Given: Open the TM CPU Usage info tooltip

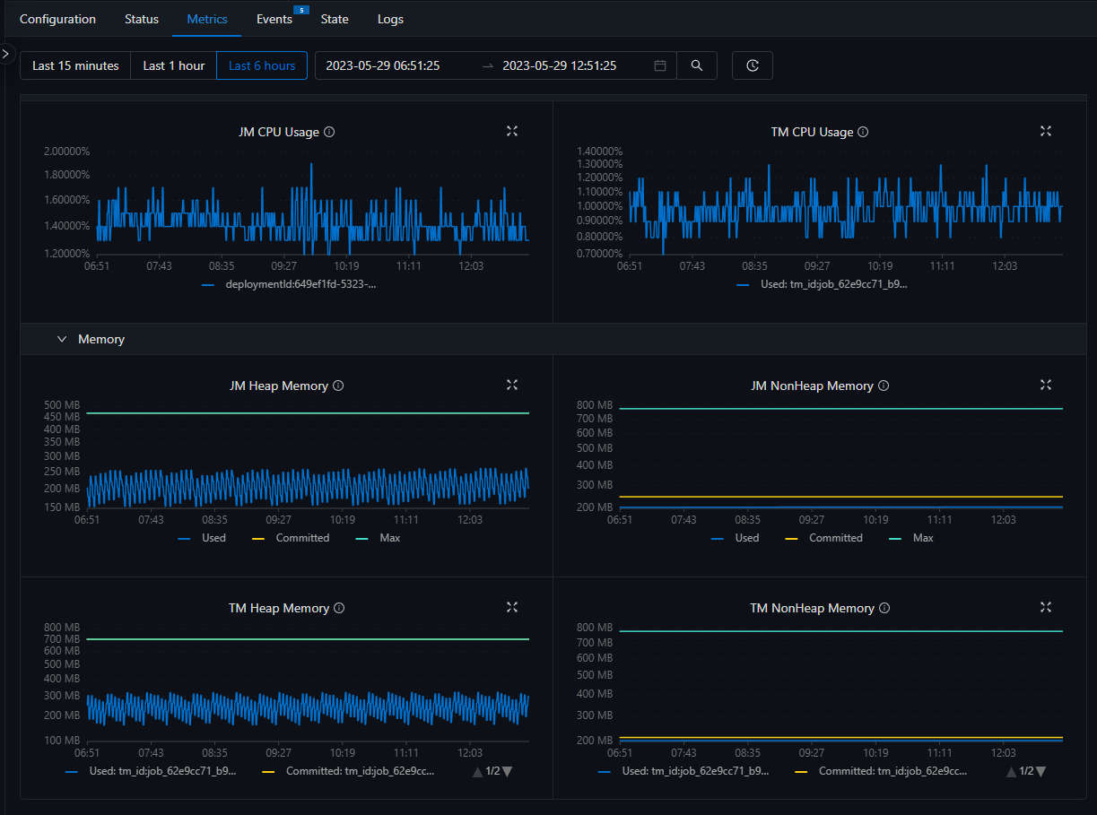Looking at the screenshot, I should point(862,132).
